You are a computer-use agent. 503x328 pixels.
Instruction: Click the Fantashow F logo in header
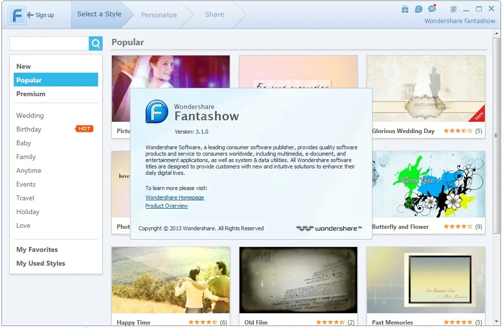(x=17, y=15)
